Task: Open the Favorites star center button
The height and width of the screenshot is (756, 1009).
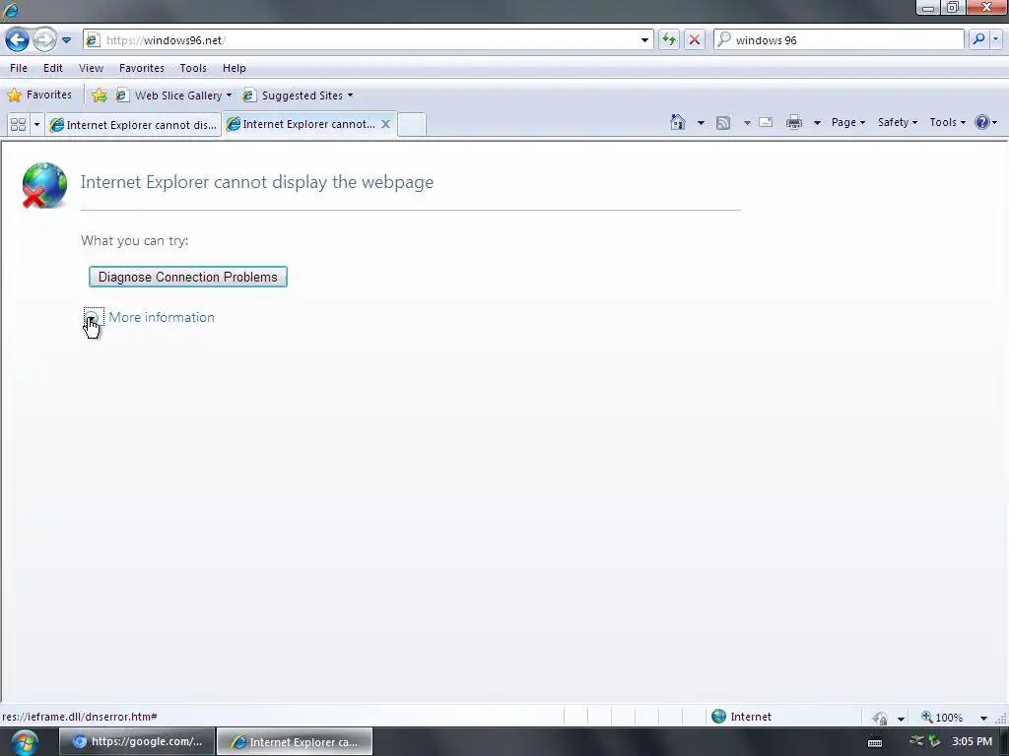Action: pos(39,95)
